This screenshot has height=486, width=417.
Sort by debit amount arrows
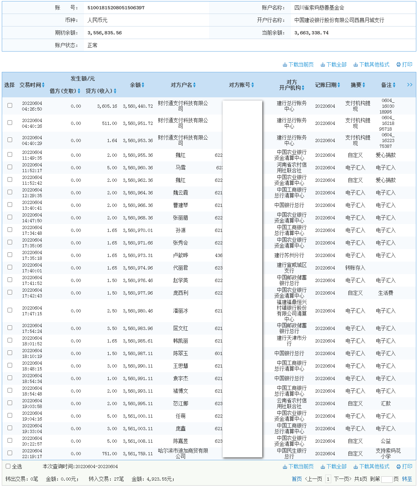point(79,91)
